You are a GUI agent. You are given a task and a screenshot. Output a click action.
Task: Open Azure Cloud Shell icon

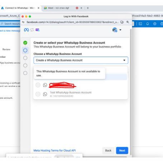tap(140, 24)
